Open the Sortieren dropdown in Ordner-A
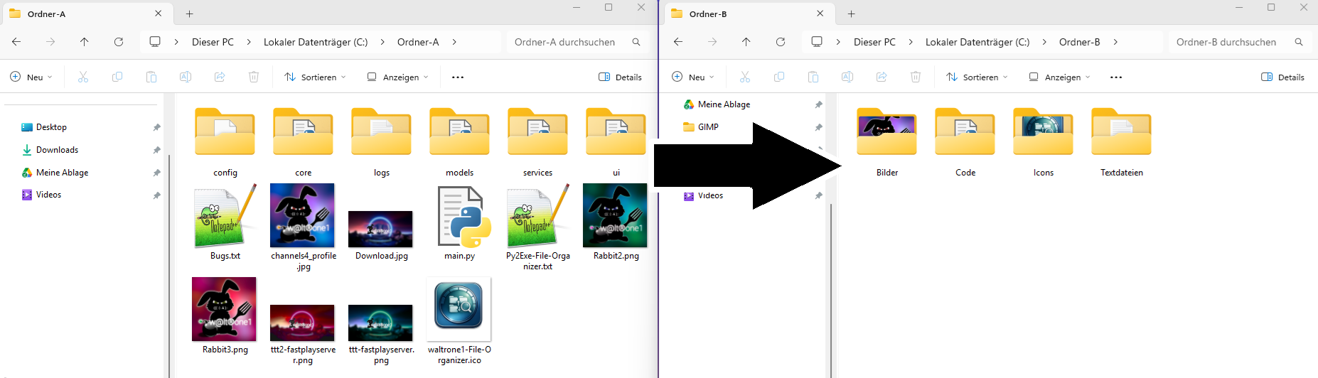 pyautogui.click(x=315, y=77)
